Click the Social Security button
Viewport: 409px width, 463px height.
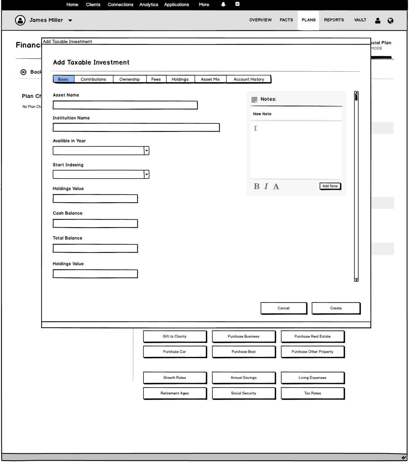(x=244, y=393)
